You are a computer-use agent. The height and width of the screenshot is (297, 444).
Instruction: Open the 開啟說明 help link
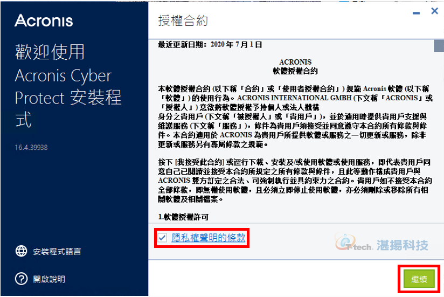pyautogui.click(x=49, y=279)
